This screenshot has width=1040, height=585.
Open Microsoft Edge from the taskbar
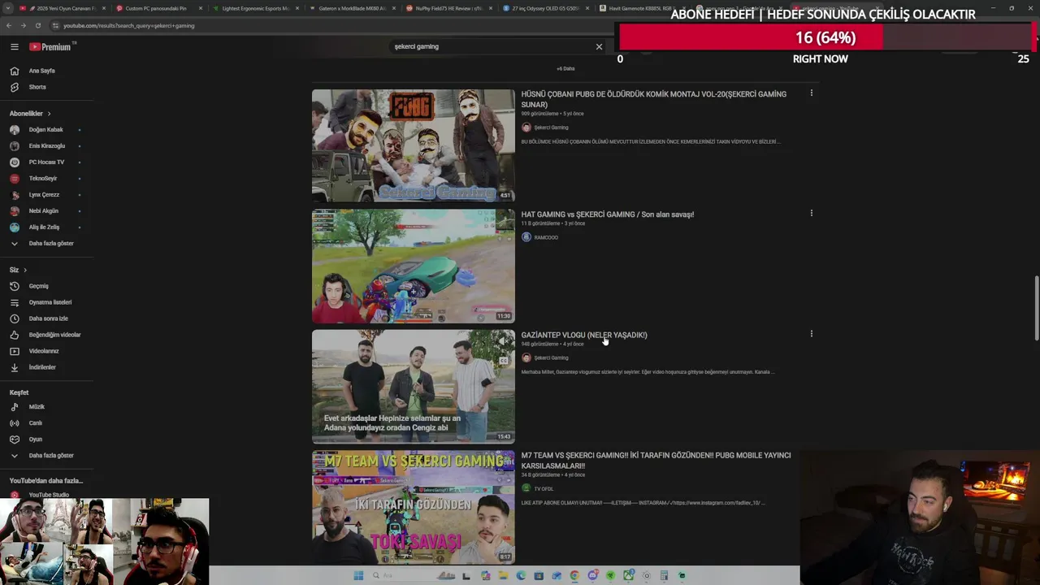(521, 575)
